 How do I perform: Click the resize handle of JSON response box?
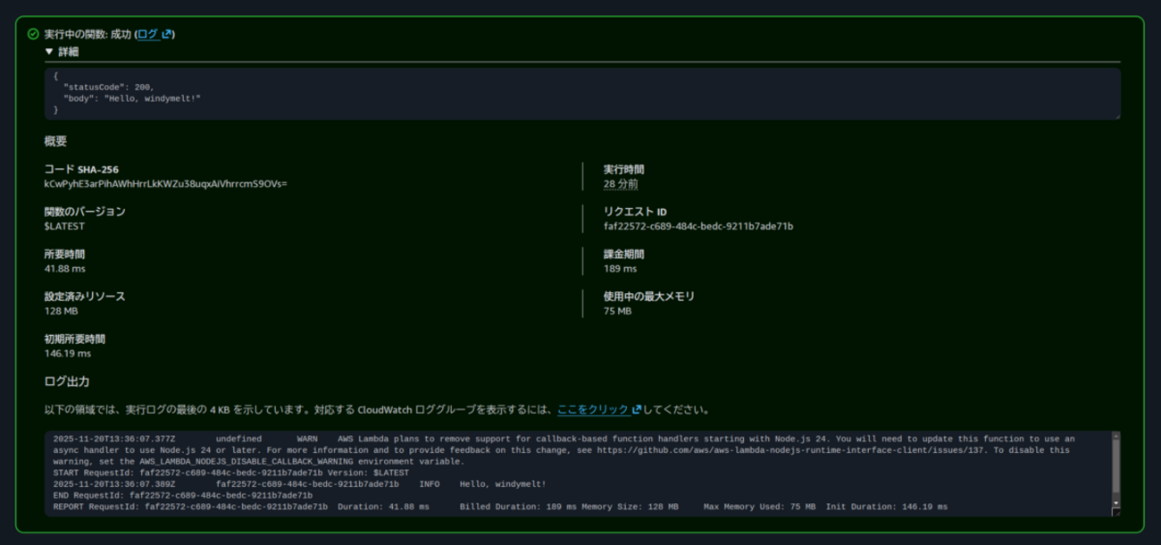pyautogui.click(x=1116, y=115)
